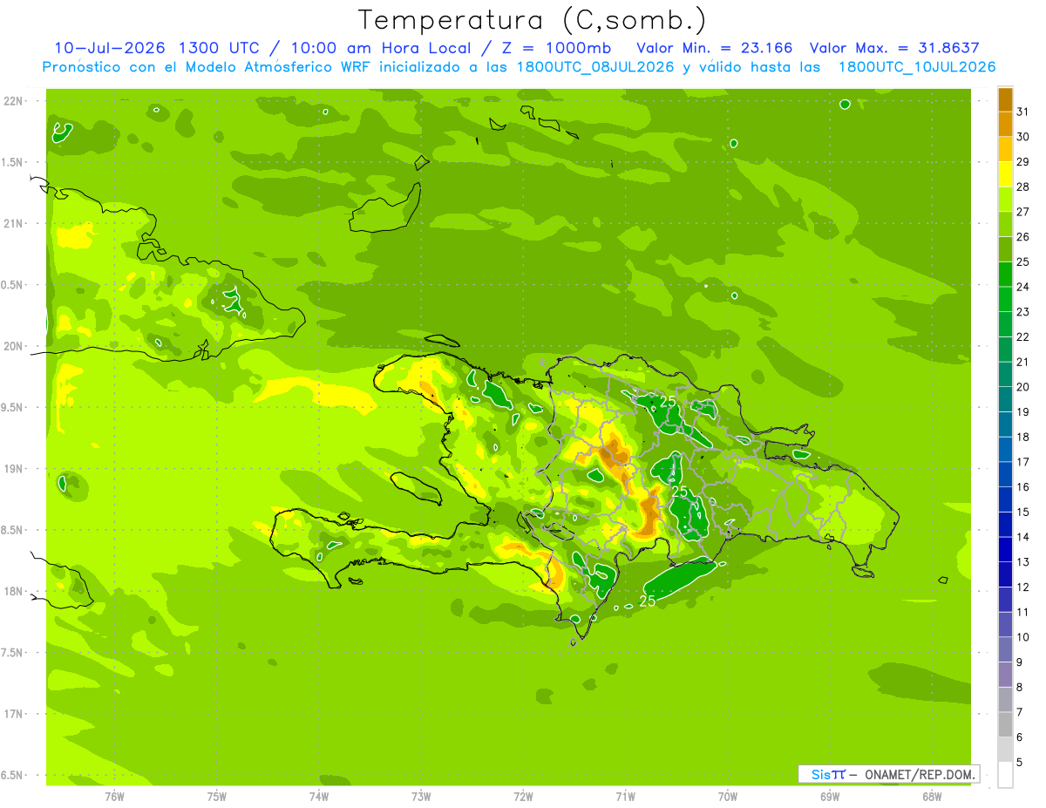1046x808 pixels.
Task: Pick the legend color between 27 and 28
Action: (1005, 199)
